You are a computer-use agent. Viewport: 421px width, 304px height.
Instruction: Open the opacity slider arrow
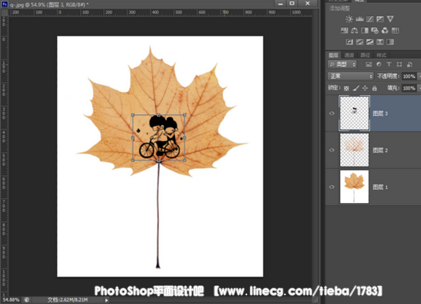coord(419,76)
